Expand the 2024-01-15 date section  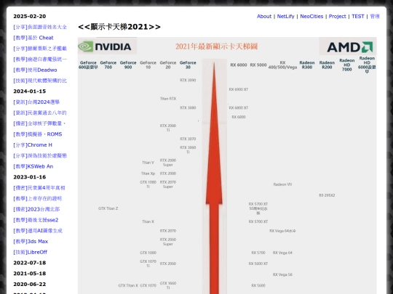pyautogui.click(x=30, y=91)
